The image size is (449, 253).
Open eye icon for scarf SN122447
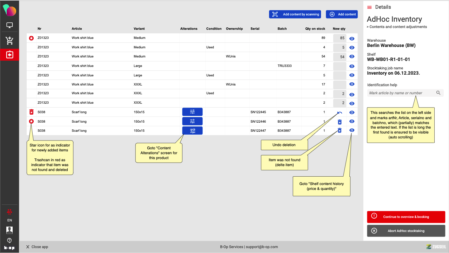point(352,130)
